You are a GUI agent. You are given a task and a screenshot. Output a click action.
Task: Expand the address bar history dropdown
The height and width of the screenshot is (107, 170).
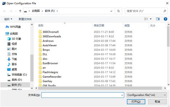pyautogui.click(x=112, y=11)
